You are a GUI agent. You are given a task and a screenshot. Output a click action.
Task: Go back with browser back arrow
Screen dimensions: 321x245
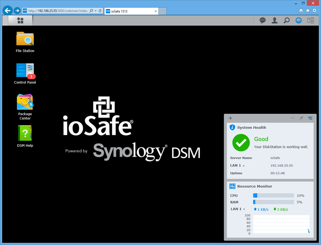[8, 11]
